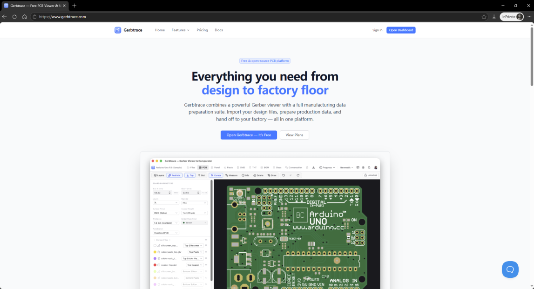Click the Free & open-source PCB platform badge

[x=265, y=61]
